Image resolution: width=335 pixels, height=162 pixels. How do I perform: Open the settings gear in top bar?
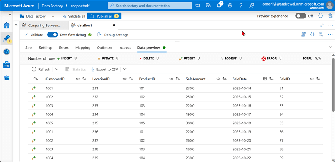230,6
